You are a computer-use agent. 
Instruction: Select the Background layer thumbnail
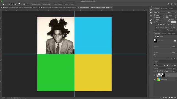[x=158, y=79]
